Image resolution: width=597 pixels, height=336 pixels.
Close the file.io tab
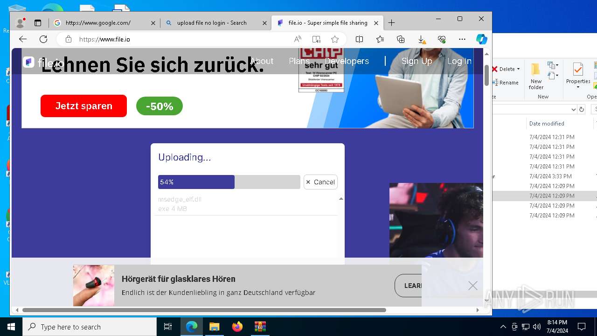pyautogui.click(x=376, y=23)
